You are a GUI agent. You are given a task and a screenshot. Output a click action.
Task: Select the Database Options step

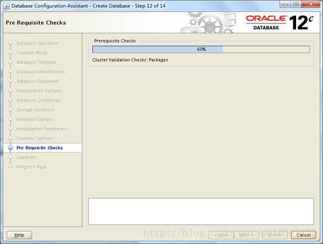(x=35, y=119)
